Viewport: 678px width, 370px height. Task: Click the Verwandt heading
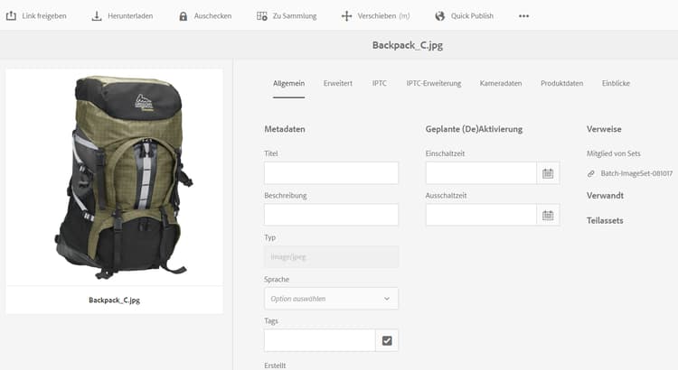coord(605,196)
